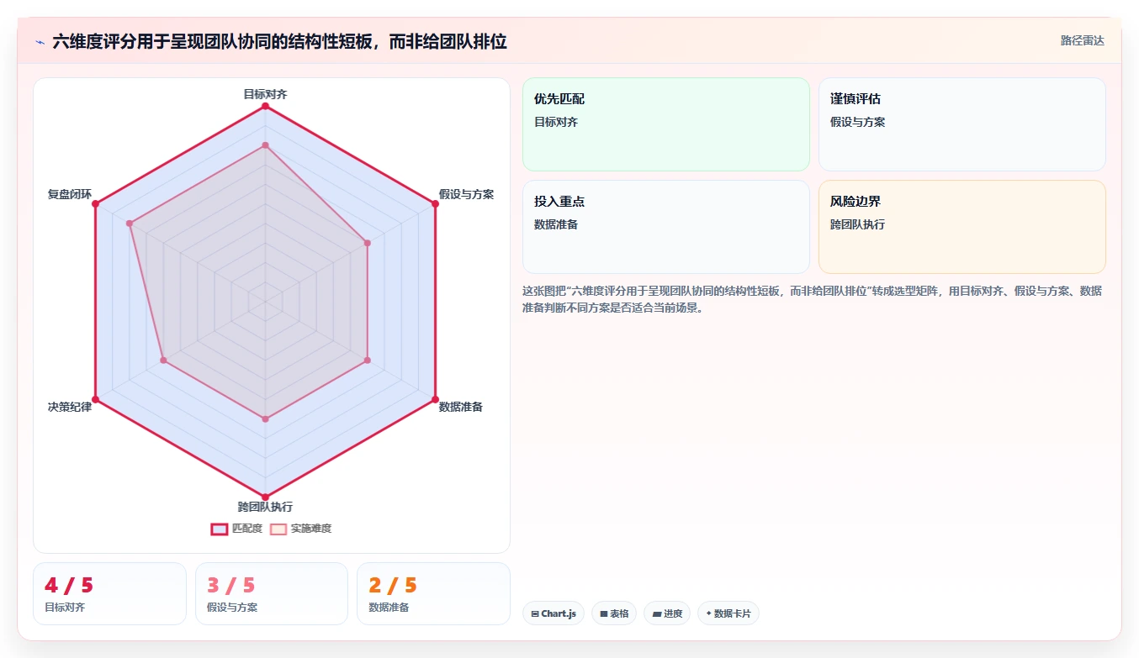Select the 优先匹配 card
Viewport: 1139px width, 658px height.
pos(666,124)
